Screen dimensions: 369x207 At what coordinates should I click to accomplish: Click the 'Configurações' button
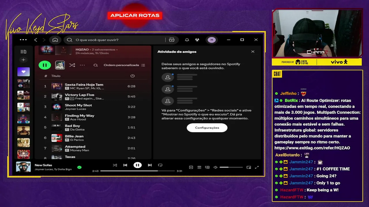pyautogui.click(x=207, y=128)
